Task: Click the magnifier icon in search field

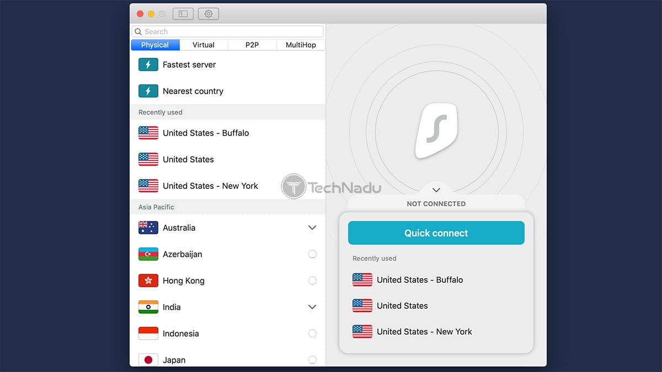Action: [138, 32]
